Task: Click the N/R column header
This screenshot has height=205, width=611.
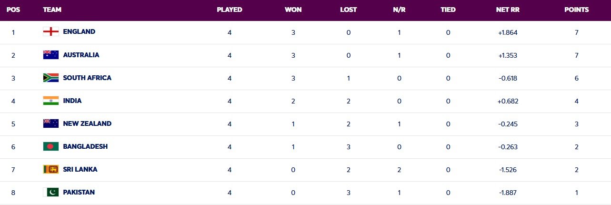Action: pyautogui.click(x=398, y=10)
